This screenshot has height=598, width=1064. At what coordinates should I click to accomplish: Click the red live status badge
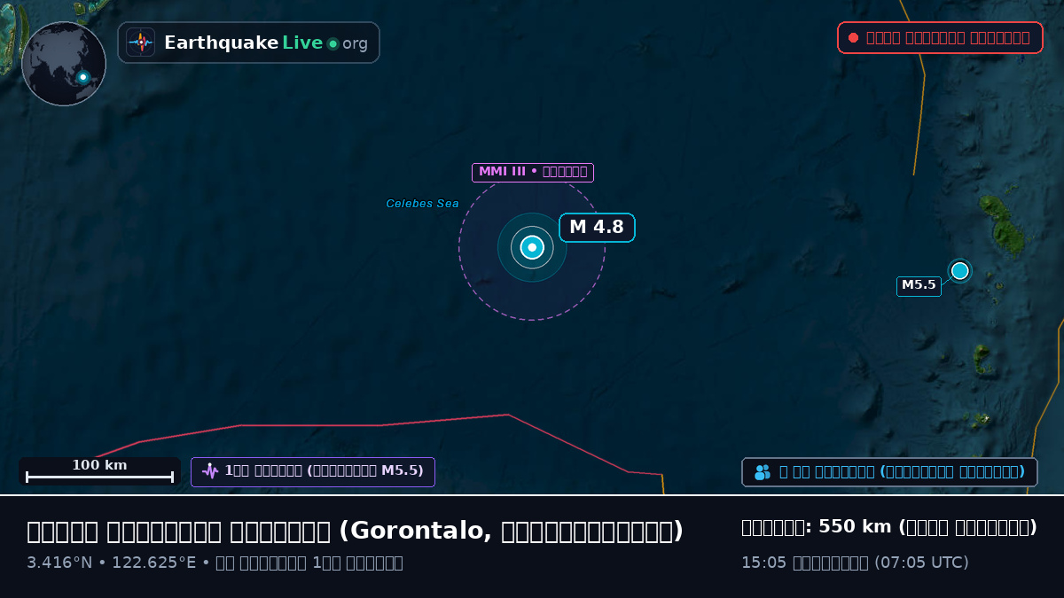point(940,38)
